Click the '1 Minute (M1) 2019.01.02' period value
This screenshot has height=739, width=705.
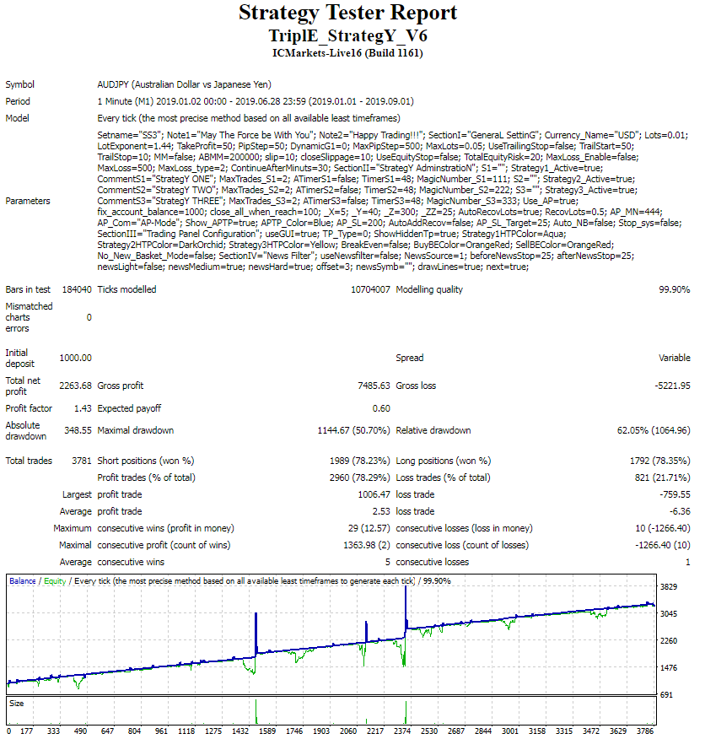point(256,101)
